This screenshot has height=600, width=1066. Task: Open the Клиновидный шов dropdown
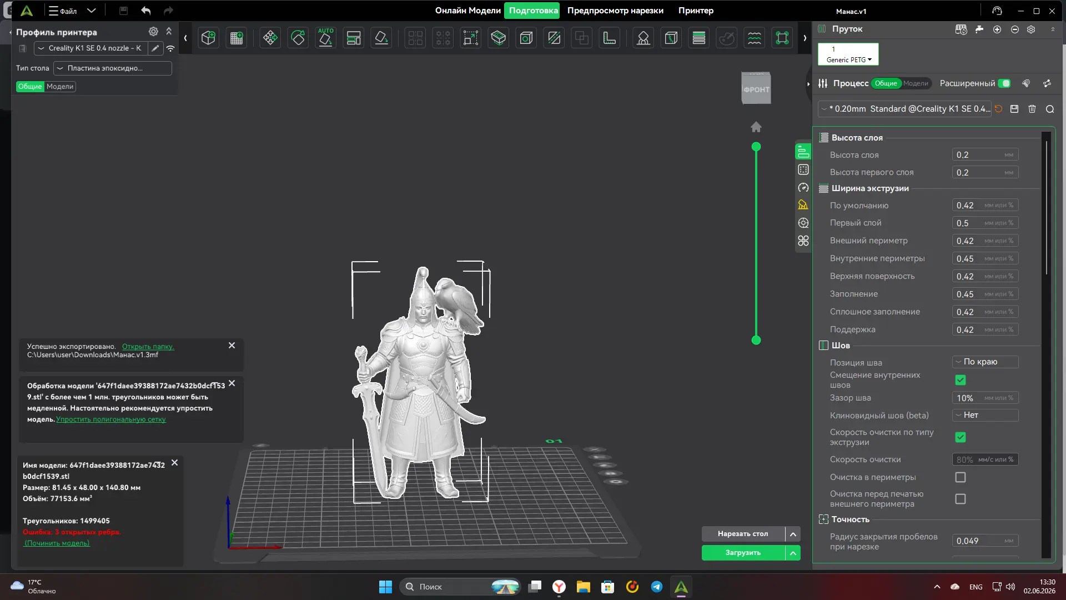pos(985,415)
